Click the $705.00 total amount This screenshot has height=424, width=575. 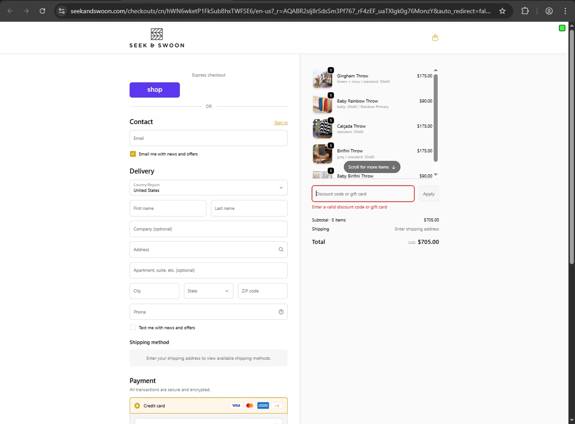pyautogui.click(x=428, y=242)
